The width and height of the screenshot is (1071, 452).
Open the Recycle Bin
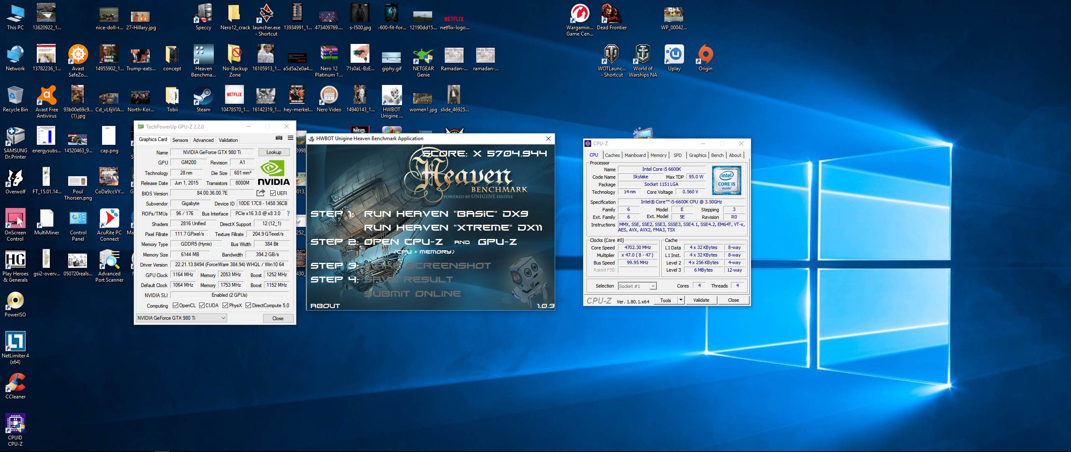15,99
